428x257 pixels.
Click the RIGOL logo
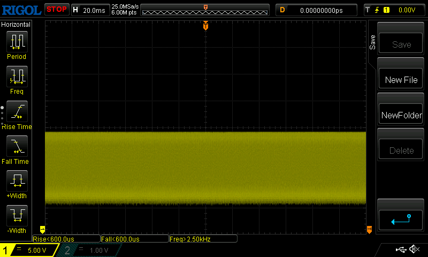21,10
